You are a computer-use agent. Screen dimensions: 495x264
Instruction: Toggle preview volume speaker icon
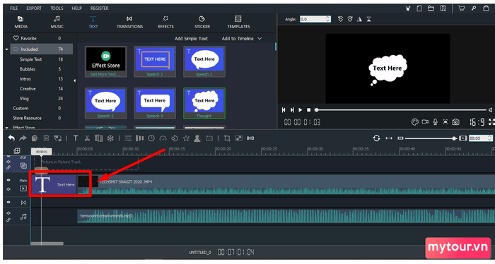(490, 110)
